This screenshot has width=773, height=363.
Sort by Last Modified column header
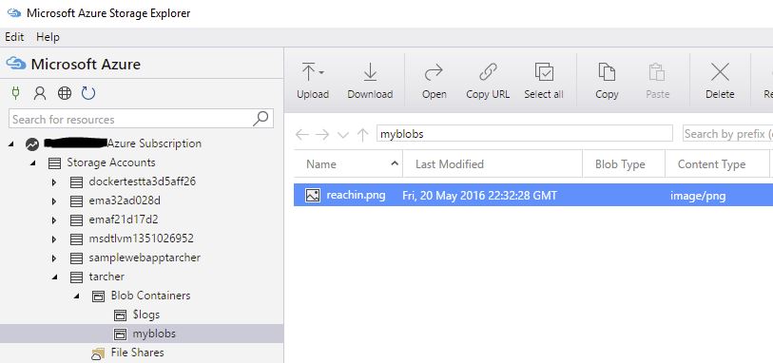[x=492, y=164]
